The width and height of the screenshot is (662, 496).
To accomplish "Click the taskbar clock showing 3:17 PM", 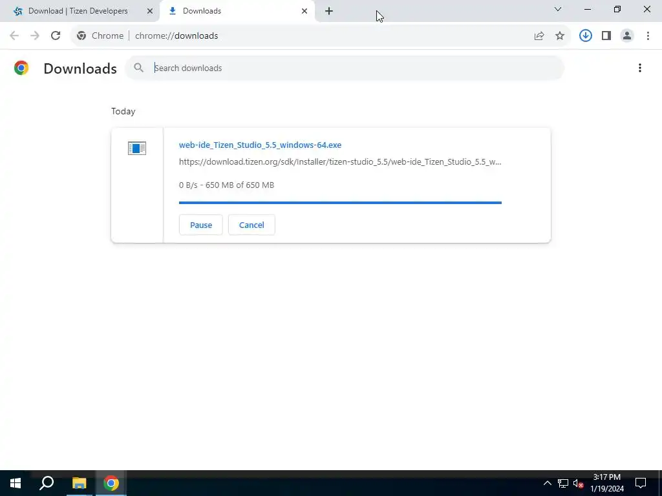I will point(607,483).
